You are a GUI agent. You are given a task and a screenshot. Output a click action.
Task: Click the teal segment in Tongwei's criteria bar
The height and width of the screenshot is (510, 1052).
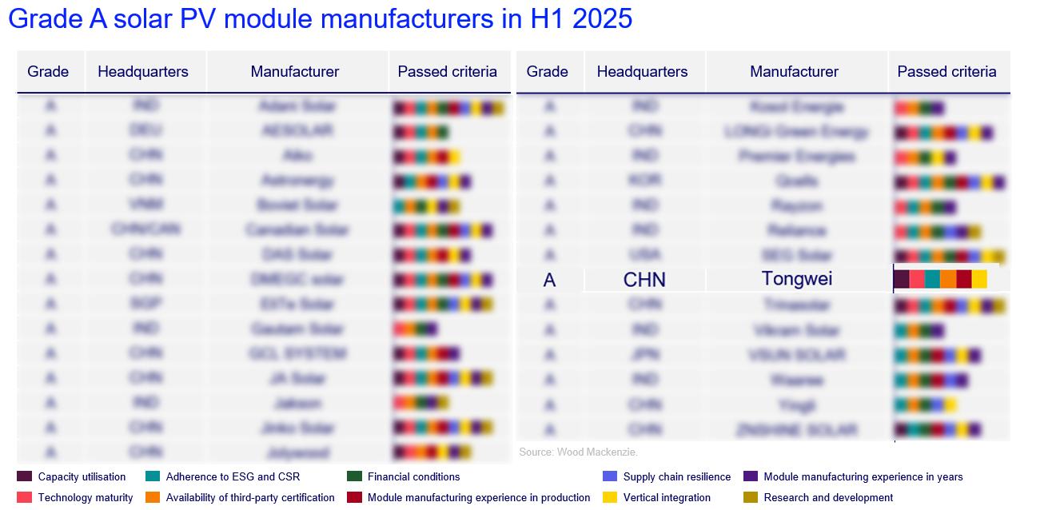tap(932, 280)
